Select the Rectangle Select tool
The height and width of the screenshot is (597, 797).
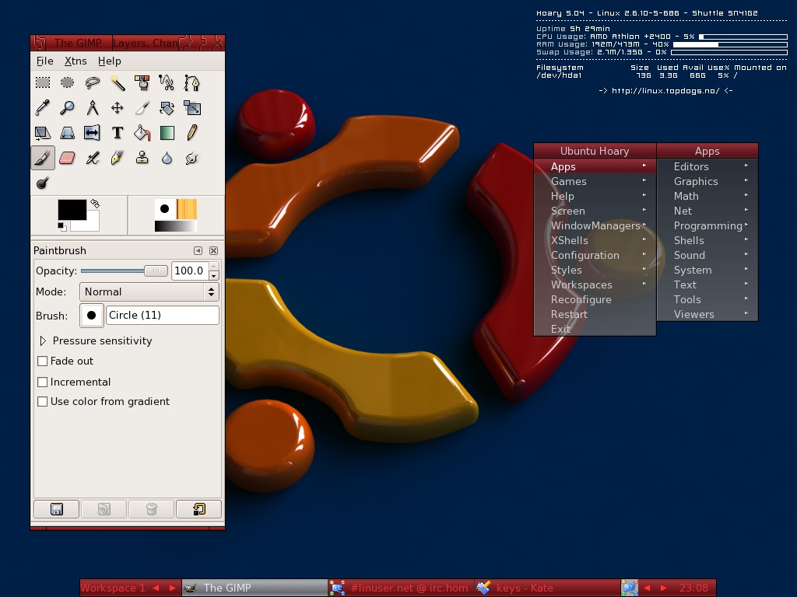coord(43,82)
